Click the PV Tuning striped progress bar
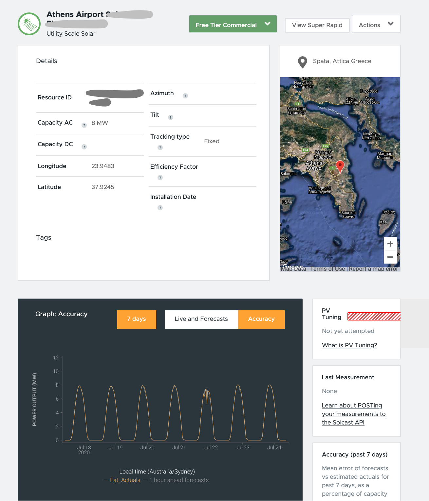The width and height of the screenshot is (429, 501). 374,316
